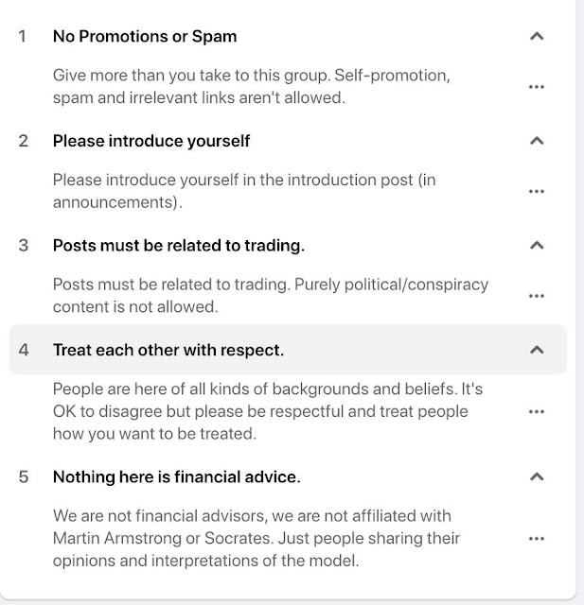Click the Martin Armstrong disclaimer description text
The width and height of the screenshot is (584, 605).
(x=256, y=538)
